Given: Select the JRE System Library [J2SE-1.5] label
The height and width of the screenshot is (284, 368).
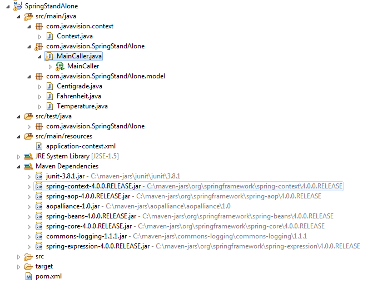Looking at the screenshot, I should [77, 156].
